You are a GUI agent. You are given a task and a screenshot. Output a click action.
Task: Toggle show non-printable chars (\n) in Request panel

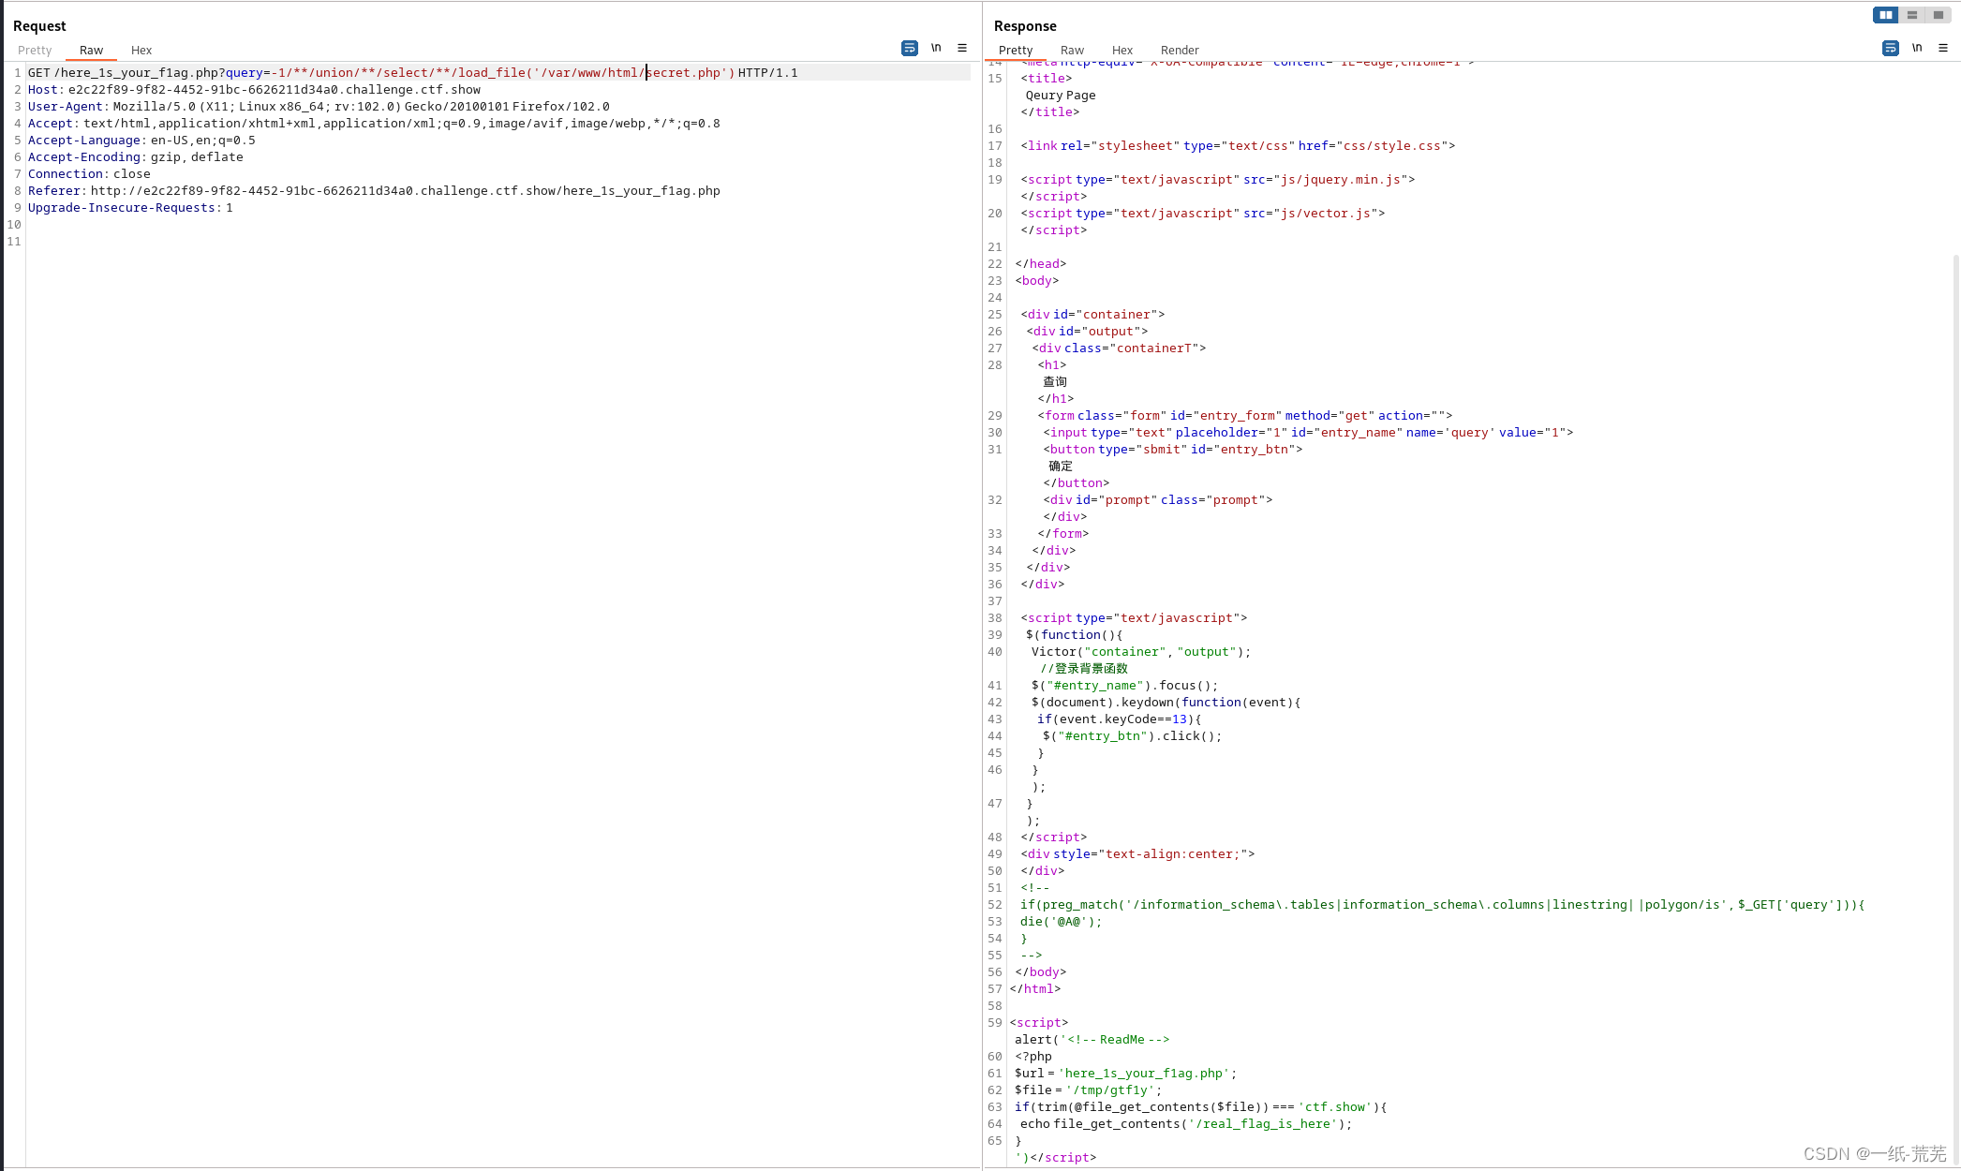tap(936, 48)
